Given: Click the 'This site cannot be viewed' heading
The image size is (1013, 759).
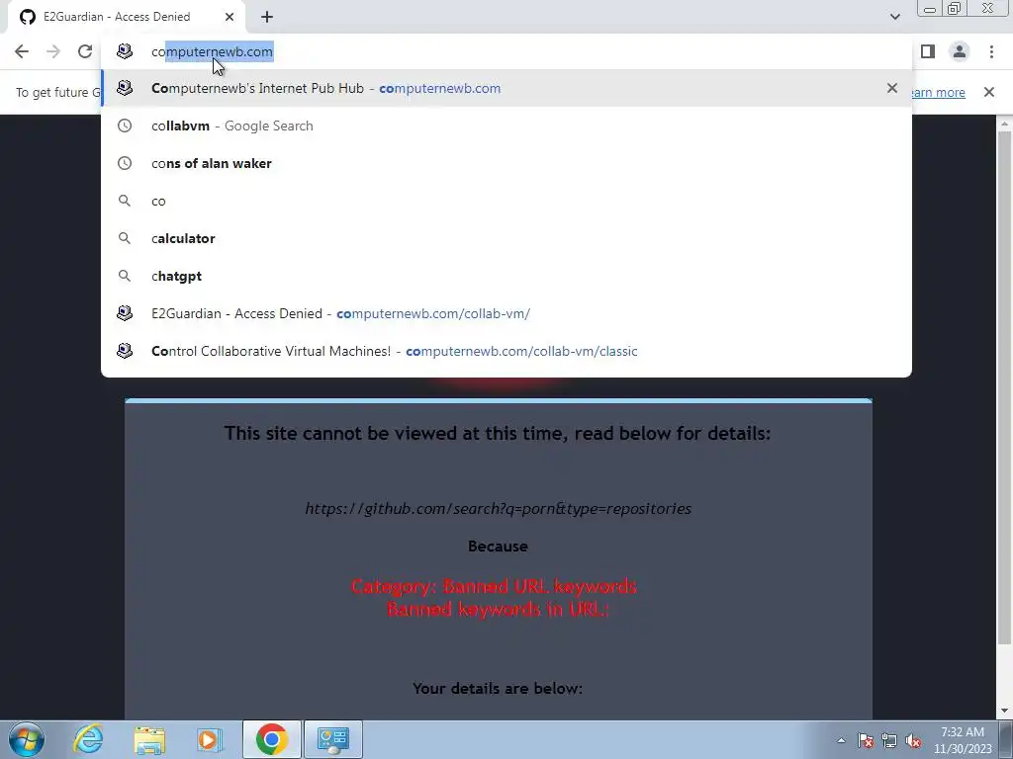Looking at the screenshot, I should [498, 433].
